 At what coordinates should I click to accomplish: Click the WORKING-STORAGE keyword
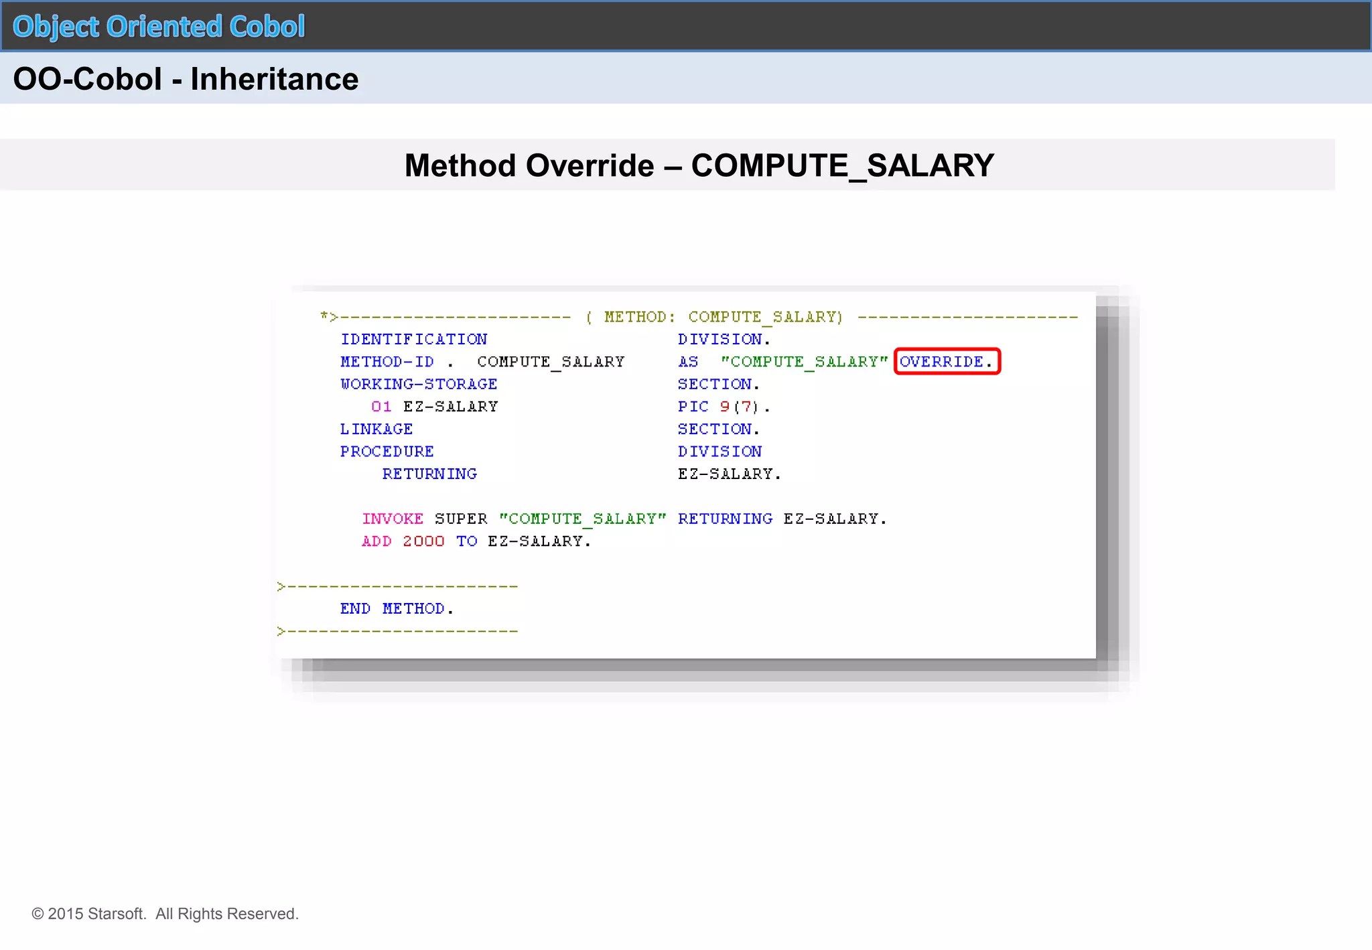tap(419, 384)
